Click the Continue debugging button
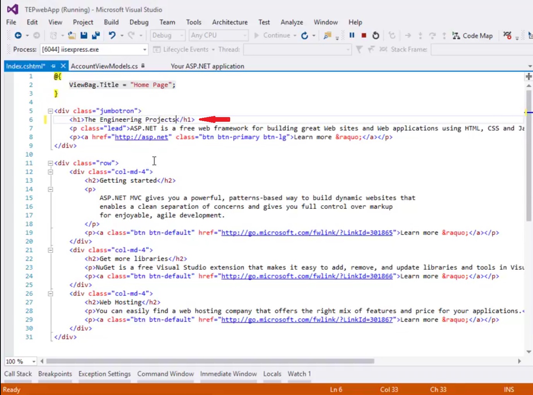This screenshot has height=395, width=533. click(272, 36)
